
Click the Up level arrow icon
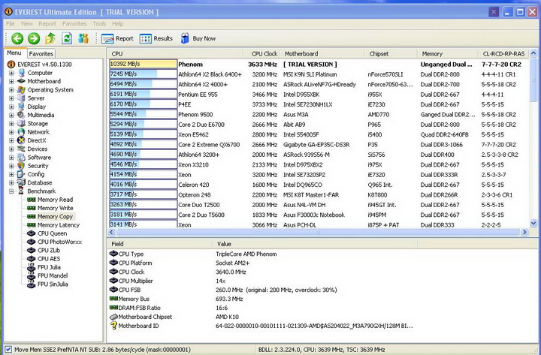point(50,38)
